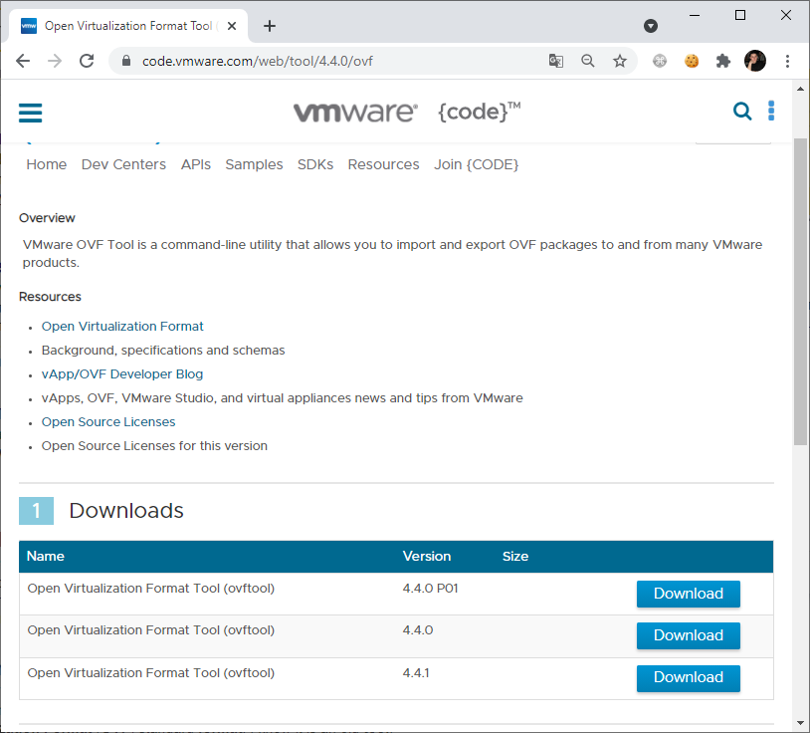Click 'Open Source Licenses for this version' text
This screenshot has height=733, width=810.
(154, 445)
